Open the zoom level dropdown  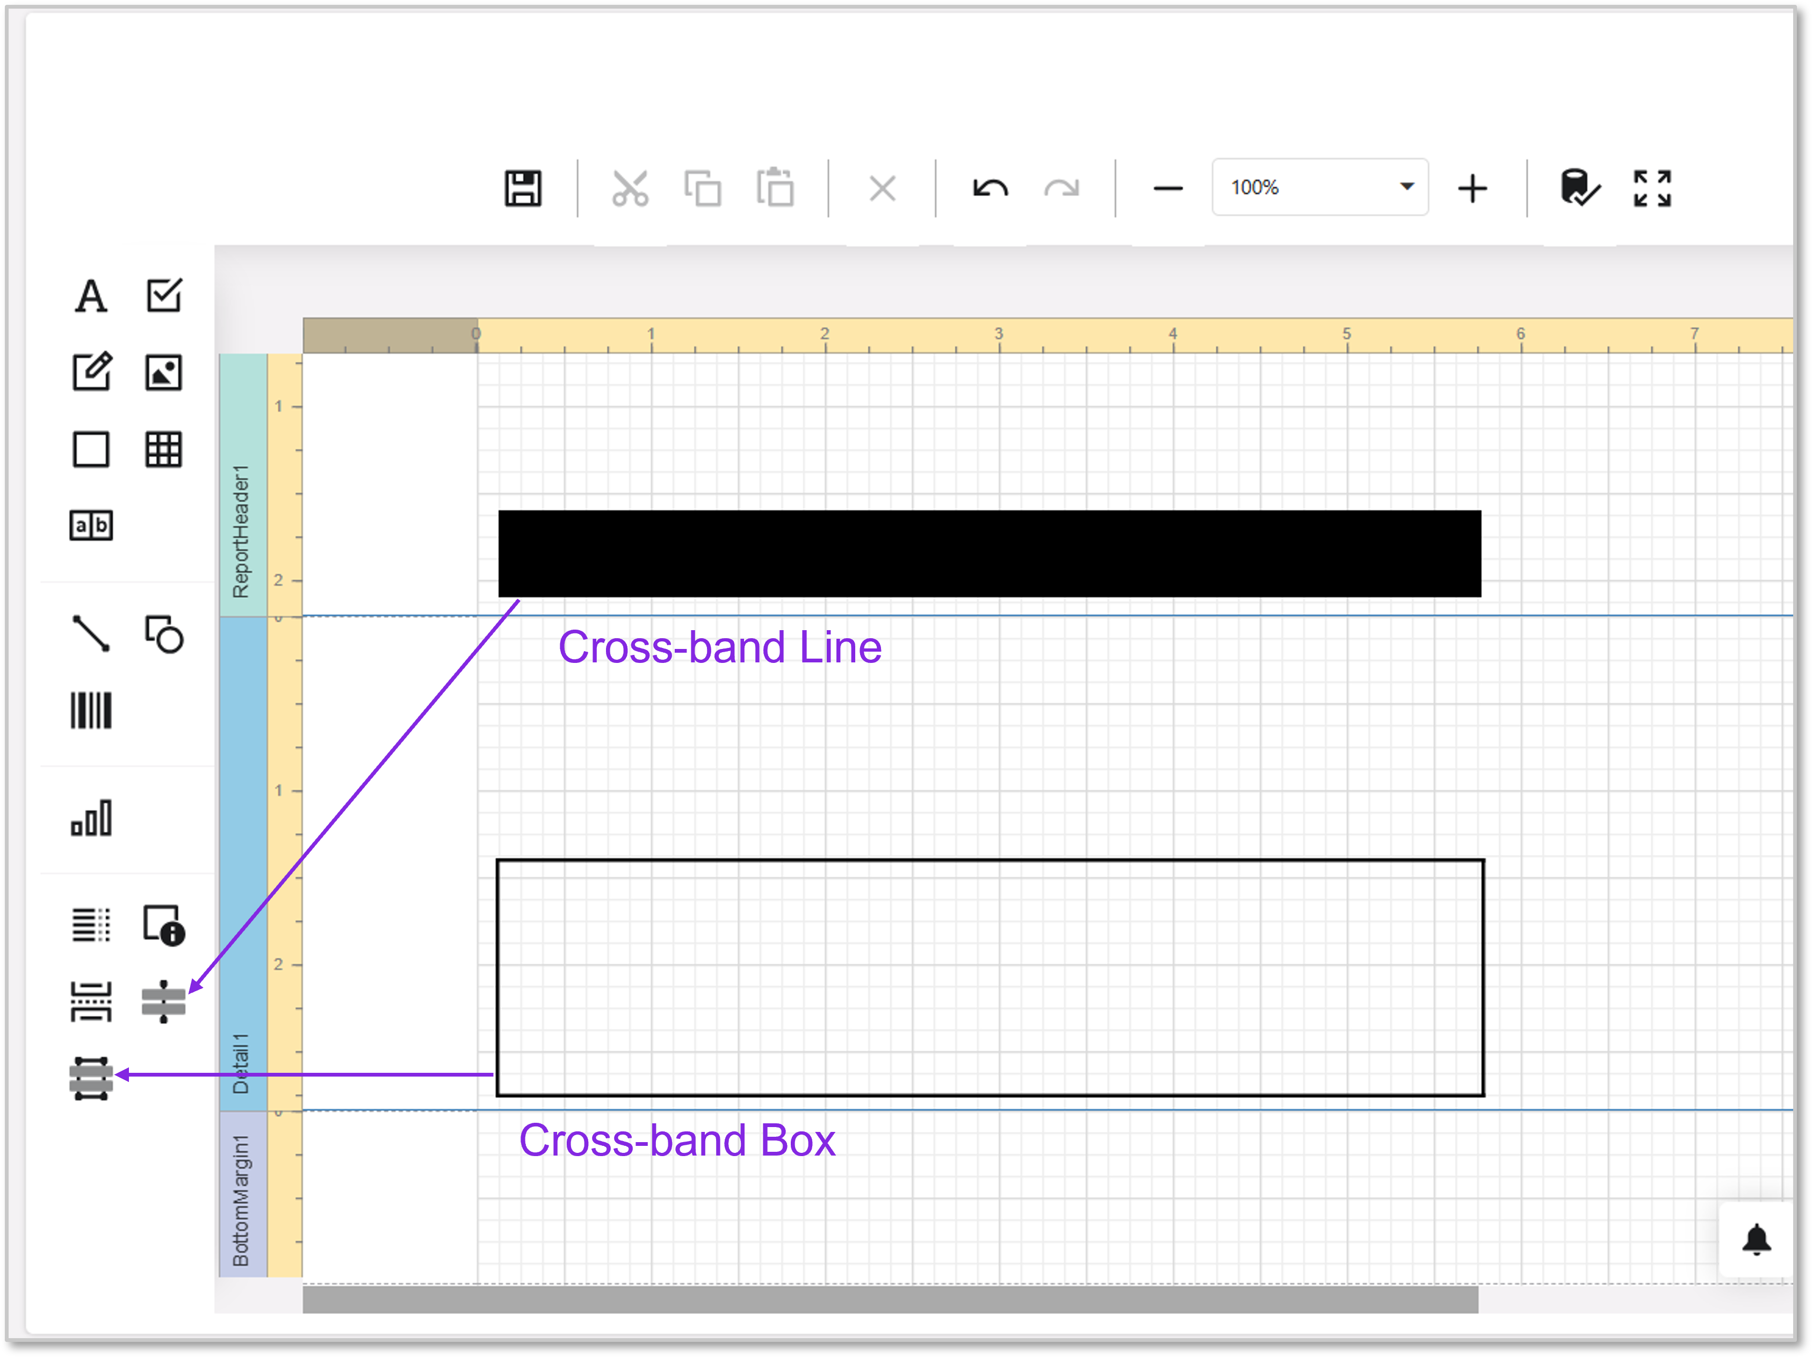(1406, 187)
